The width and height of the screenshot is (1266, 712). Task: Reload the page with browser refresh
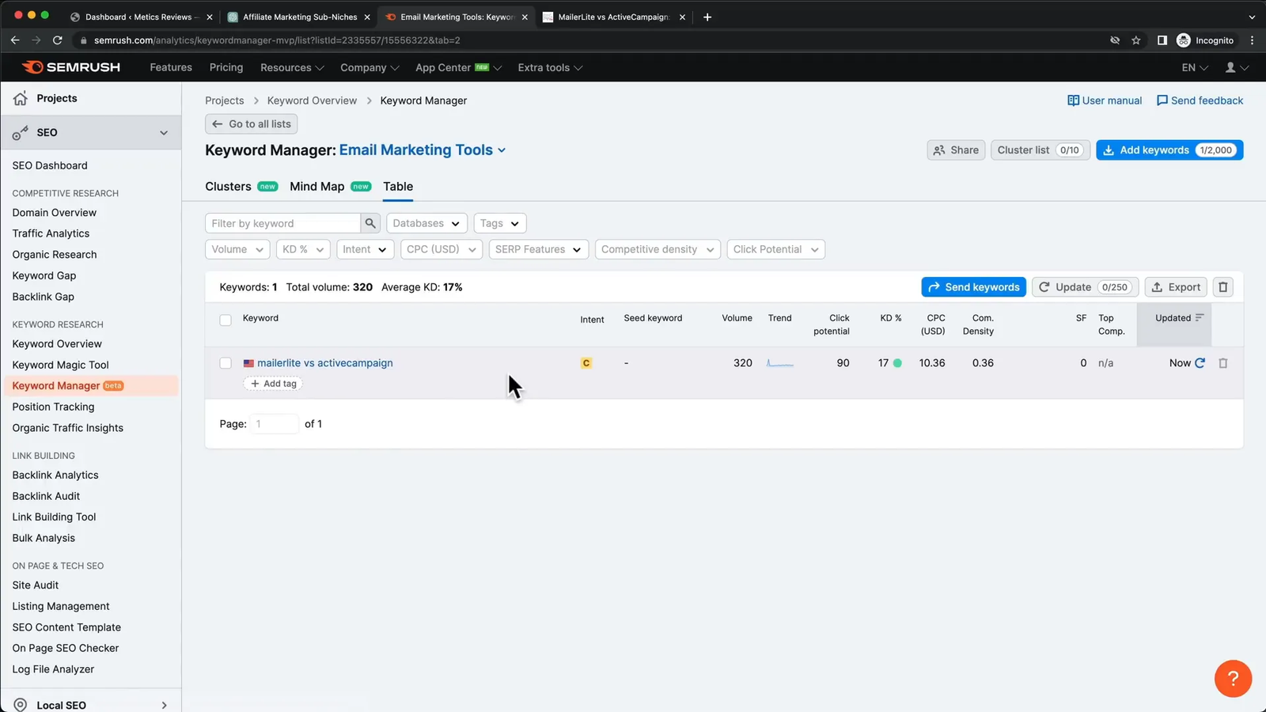57,40
